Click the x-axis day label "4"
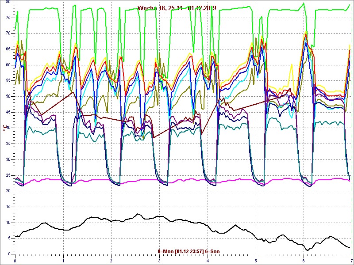The image size is (354, 265). point(208,261)
